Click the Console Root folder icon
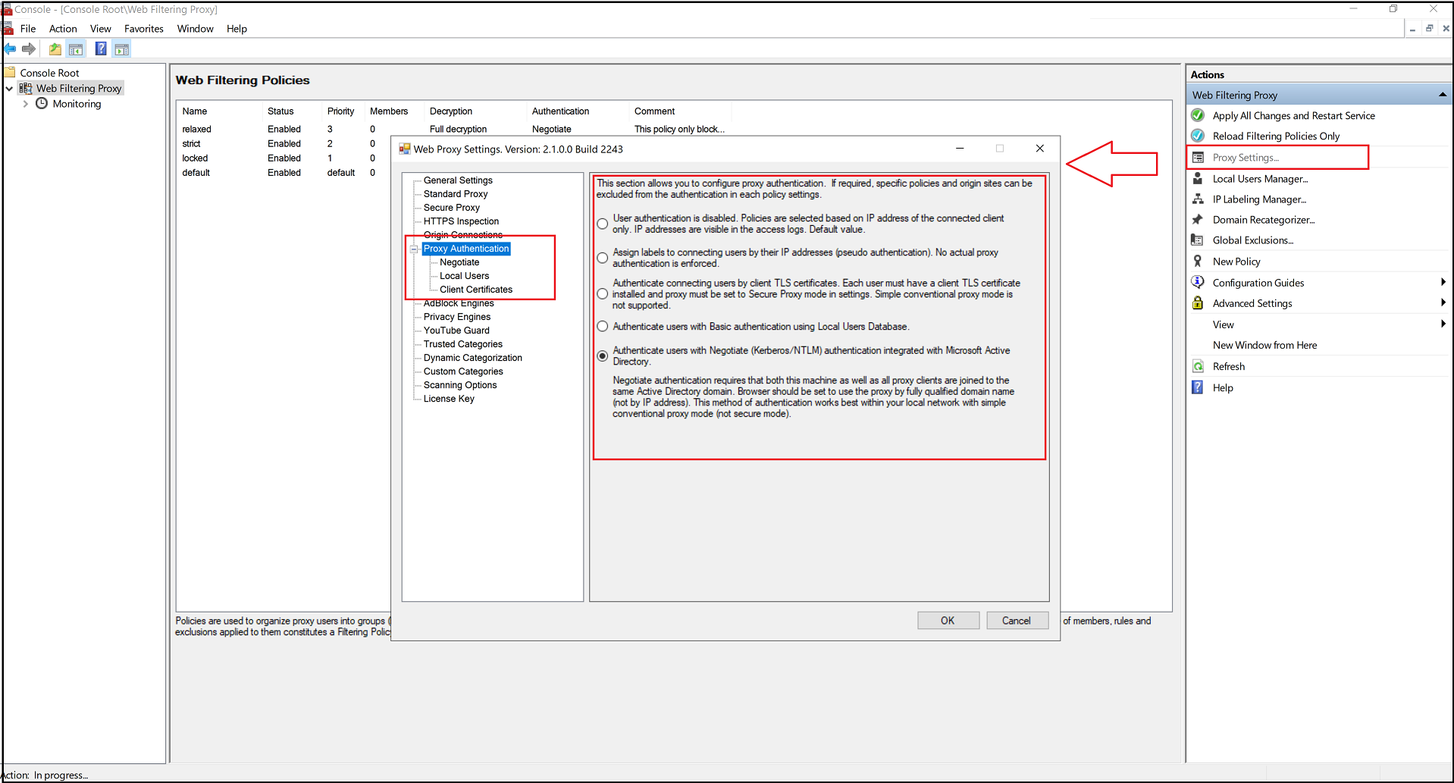The image size is (1454, 783). 10,73
